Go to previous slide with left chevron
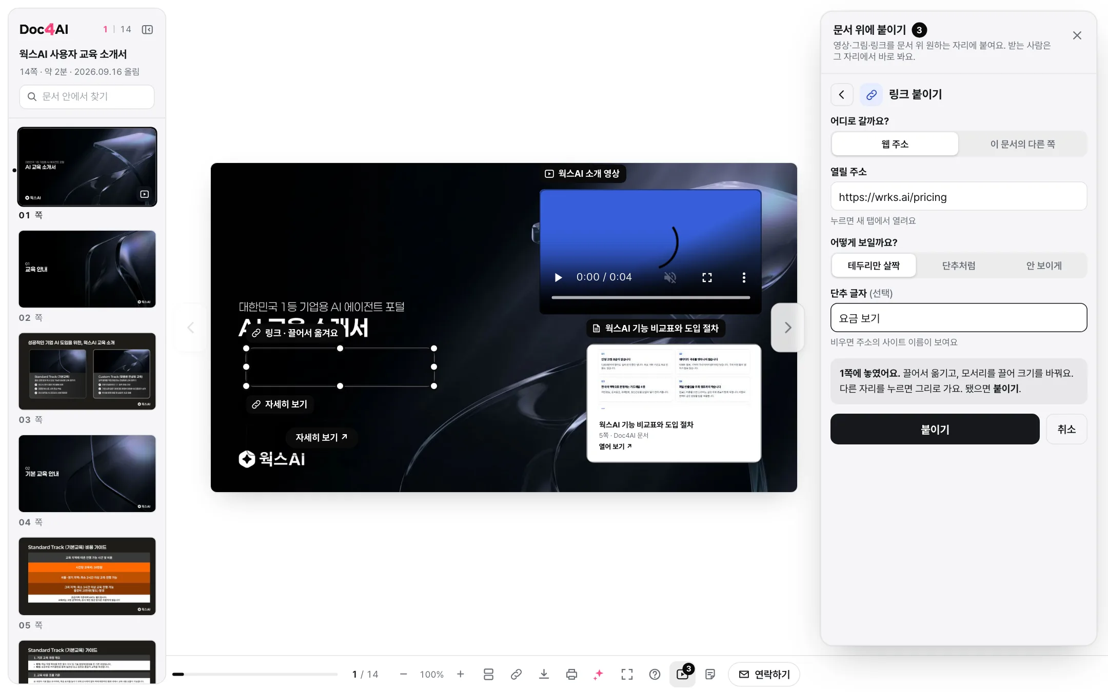The height and width of the screenshot is (692, 1108). 191,327
